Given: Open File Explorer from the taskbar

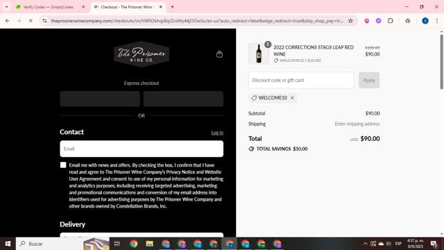Looking at the screenshot, I should point(150,244).
